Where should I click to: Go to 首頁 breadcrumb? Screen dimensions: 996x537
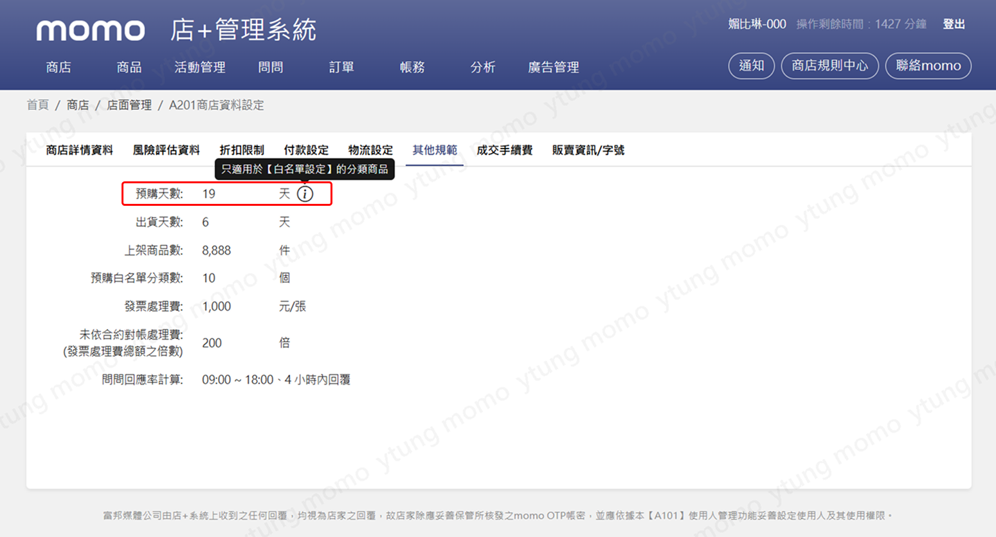pyautogui.click(x=37, y=105)
